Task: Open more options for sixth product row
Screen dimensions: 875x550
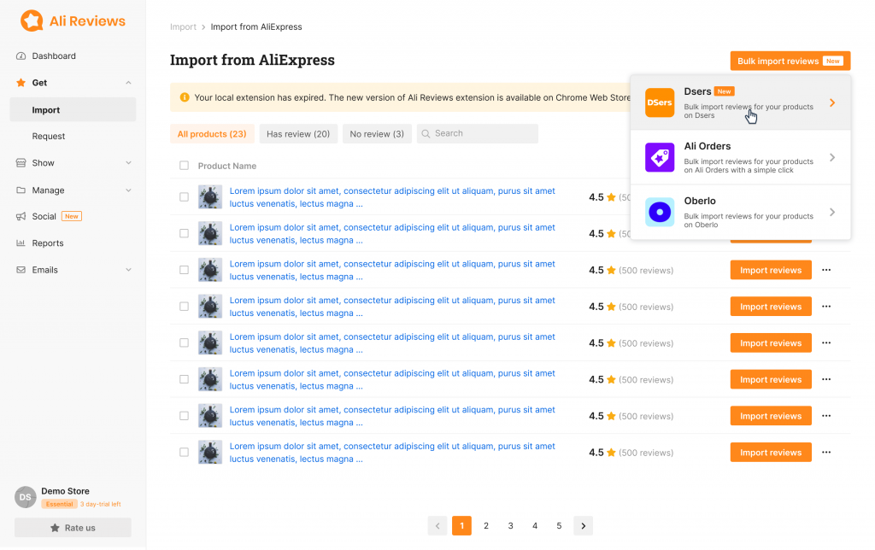Action: tap(826, 379)
